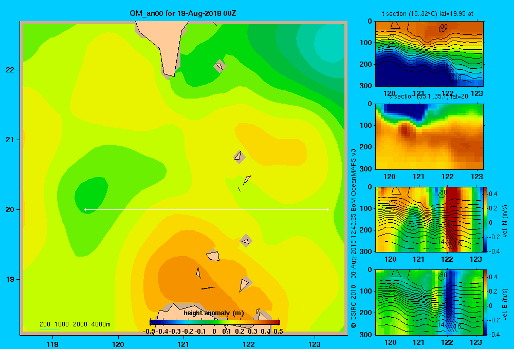The height and width of the screenshot is (349, 514).
Task: Click the '4000m' bathymetry legend entry
Action: coord(101,324)
